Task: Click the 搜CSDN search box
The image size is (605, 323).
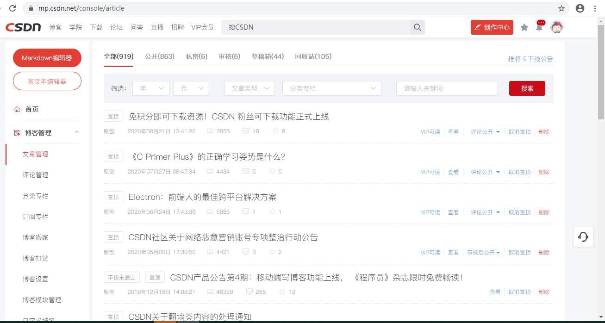Action: click(x=316, y=27)
